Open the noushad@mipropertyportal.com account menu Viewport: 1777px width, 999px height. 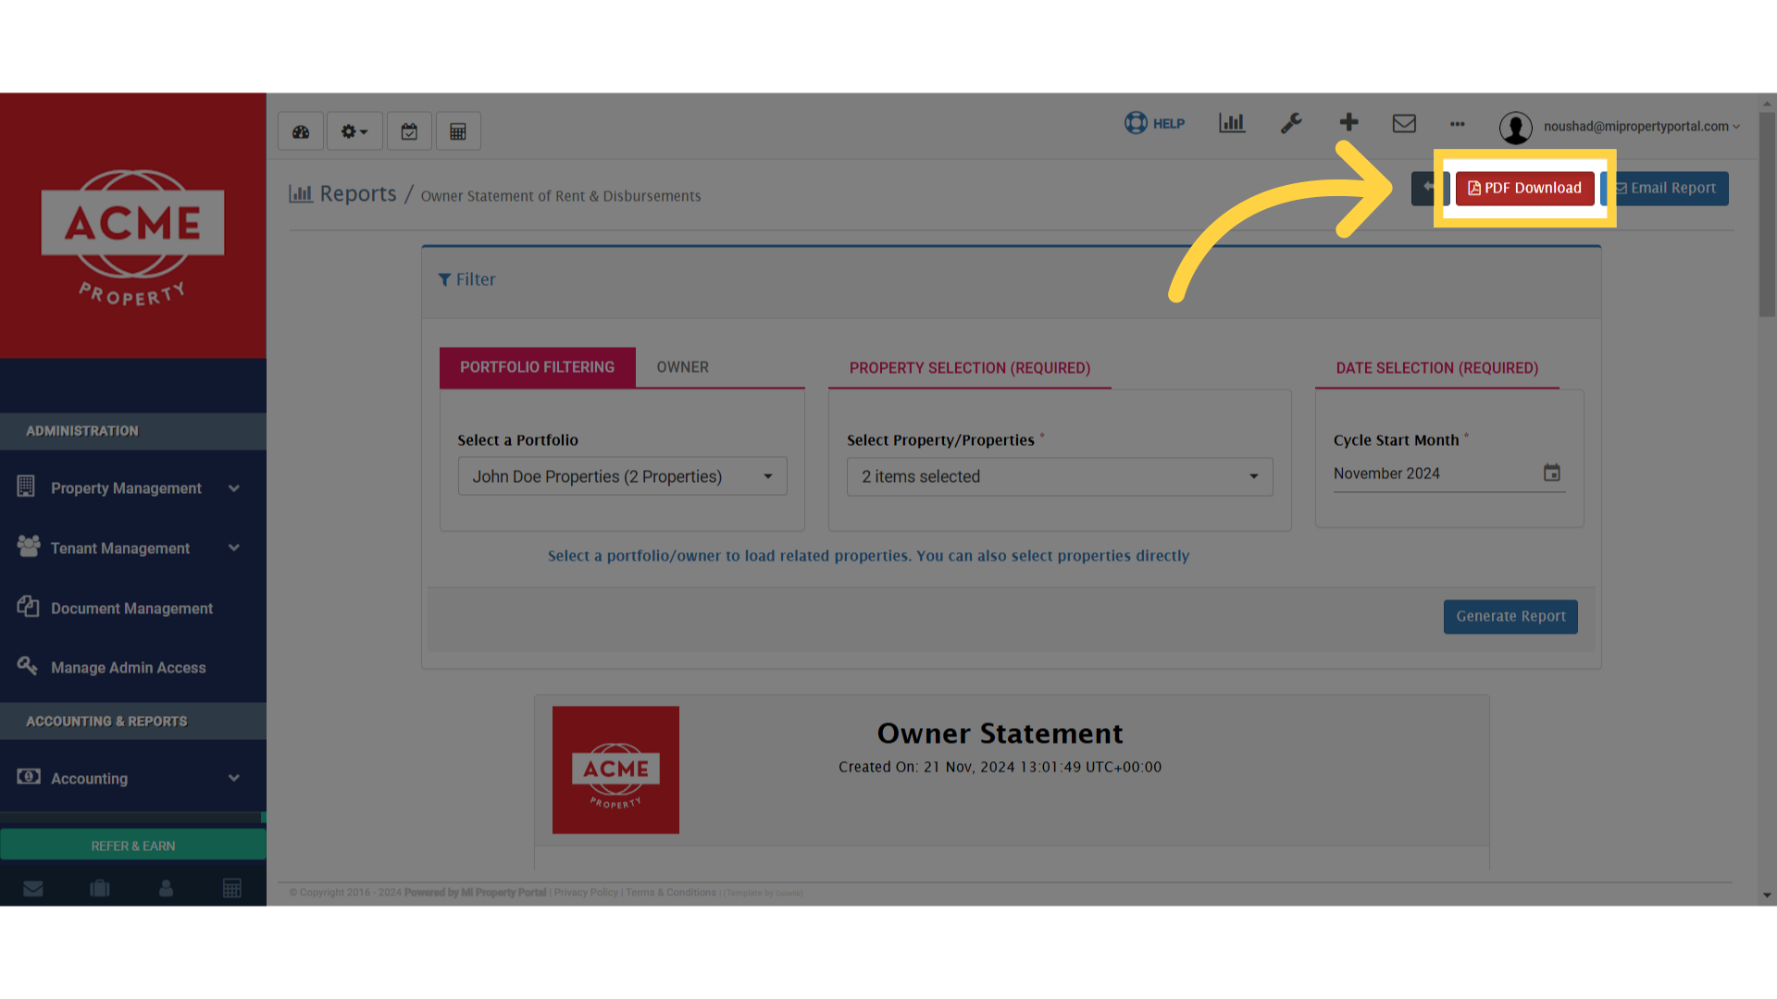coord(1641,127)
